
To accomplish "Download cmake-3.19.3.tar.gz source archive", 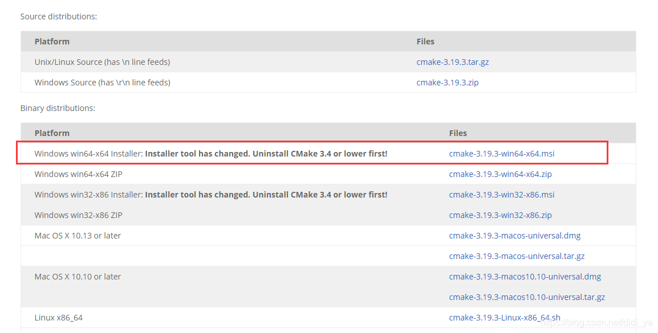I will point(452,62).
